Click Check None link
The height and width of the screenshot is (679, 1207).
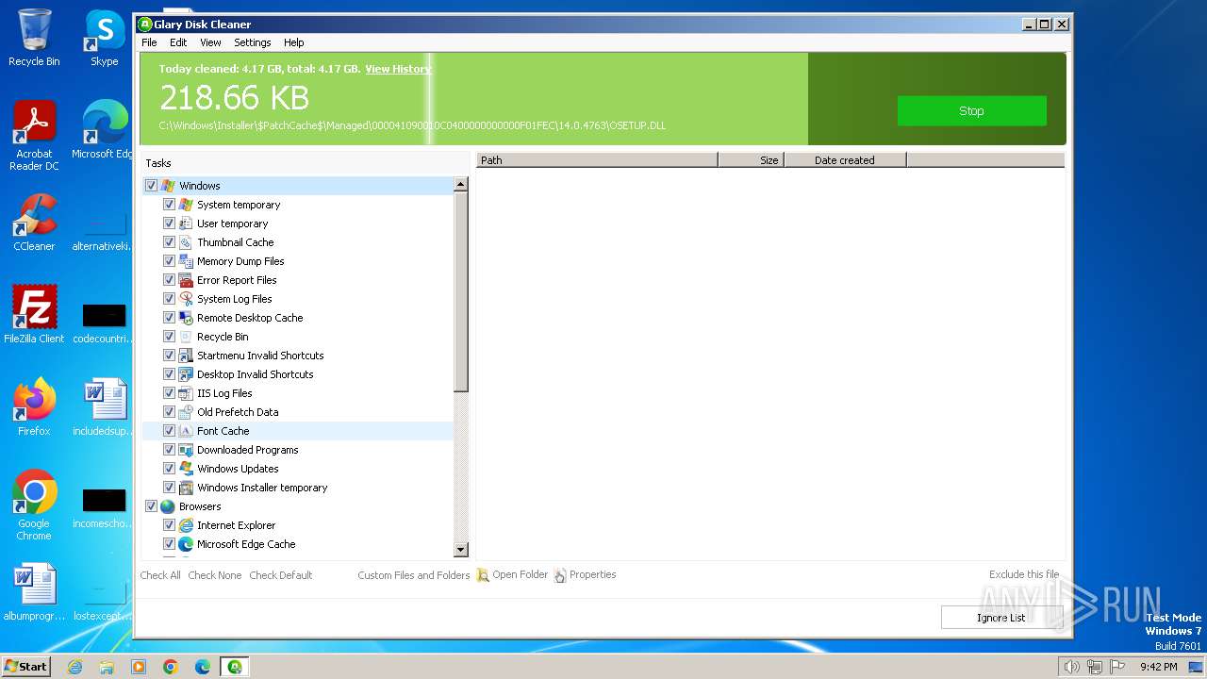(x=215, y=575)
